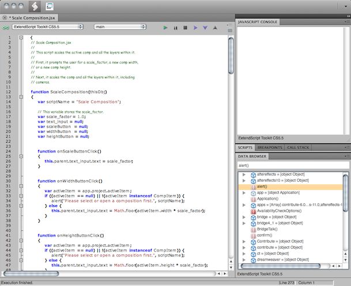Click Data Browser horizontal scroll-left arrow
The width and height of the screenshot is (351, 286).
(x=333, y=266)
